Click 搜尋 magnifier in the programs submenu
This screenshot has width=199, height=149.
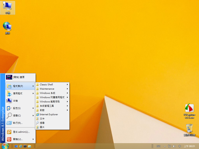(x=53, y=123)
